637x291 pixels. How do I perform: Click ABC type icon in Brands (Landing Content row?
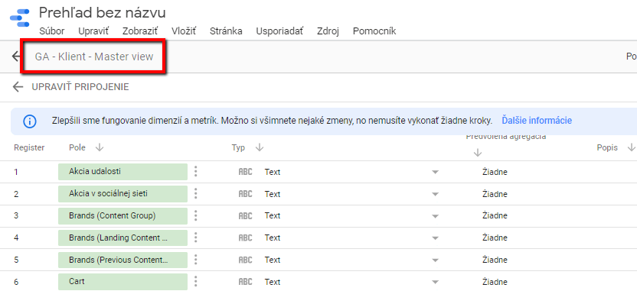[x=245, y=238]
